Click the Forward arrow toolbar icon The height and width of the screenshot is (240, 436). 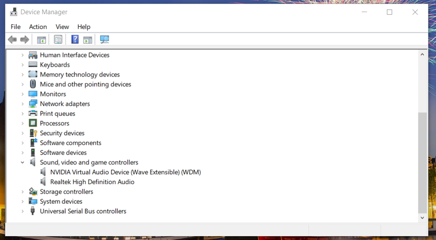(25, 40)
